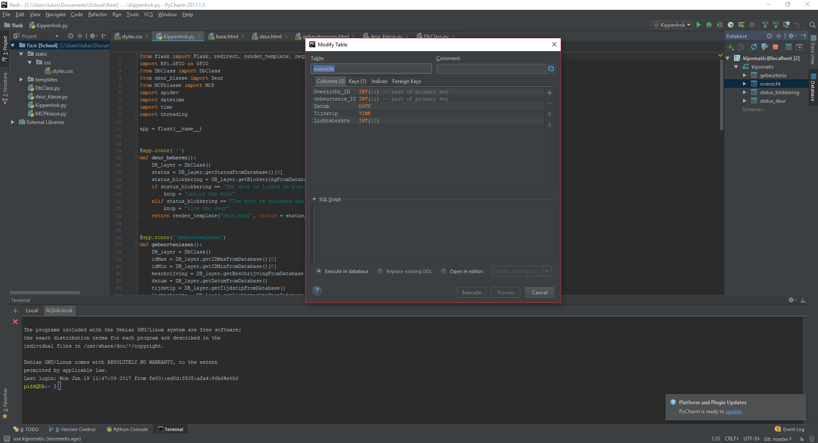818x443 pixels.
Task: Open the Project view selector dropdown
Action: (36, 36)
